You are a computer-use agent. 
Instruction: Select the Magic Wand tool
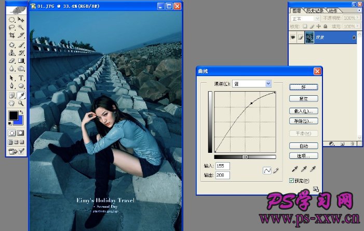[21, 27]
